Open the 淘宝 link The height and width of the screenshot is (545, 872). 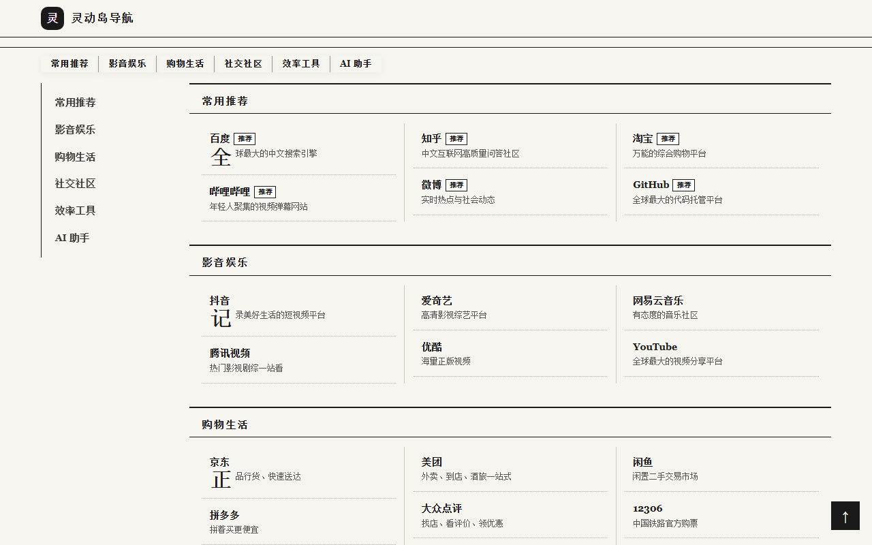coord(643,138)
